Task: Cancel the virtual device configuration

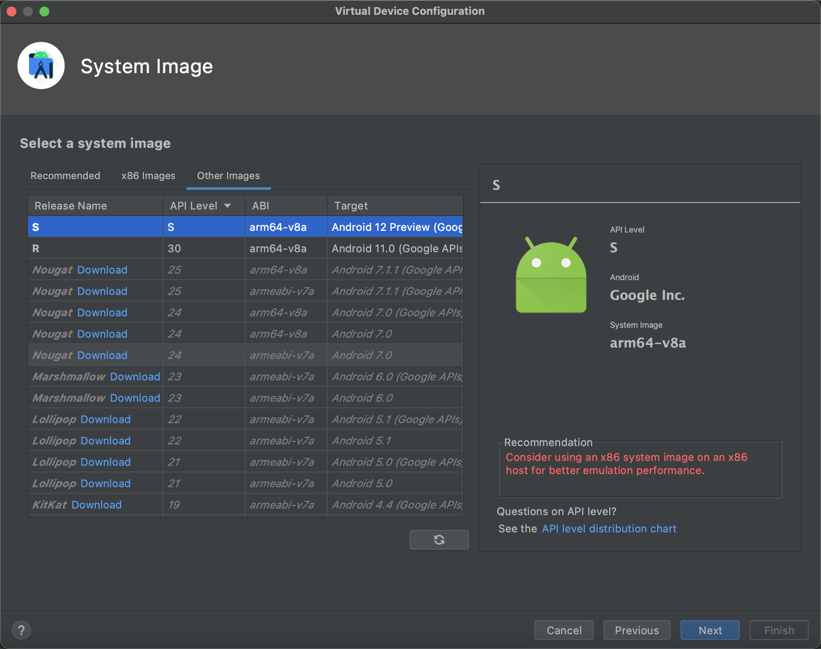Action: 564,630
